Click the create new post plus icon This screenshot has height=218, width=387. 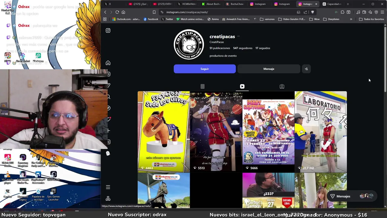[x=109, y=130]
